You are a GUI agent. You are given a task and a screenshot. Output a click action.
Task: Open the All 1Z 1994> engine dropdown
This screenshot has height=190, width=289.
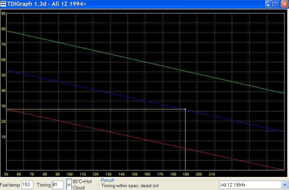pyautogui.click(x=284, y=185)
